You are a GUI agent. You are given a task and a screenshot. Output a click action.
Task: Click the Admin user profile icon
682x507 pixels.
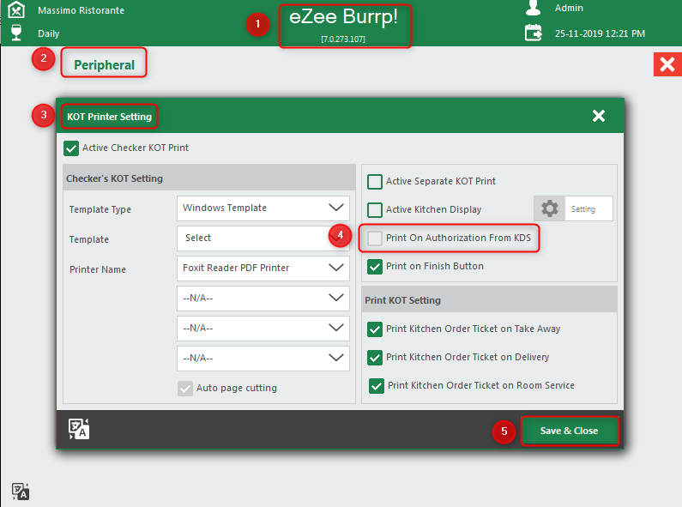(x=533, y=8)
